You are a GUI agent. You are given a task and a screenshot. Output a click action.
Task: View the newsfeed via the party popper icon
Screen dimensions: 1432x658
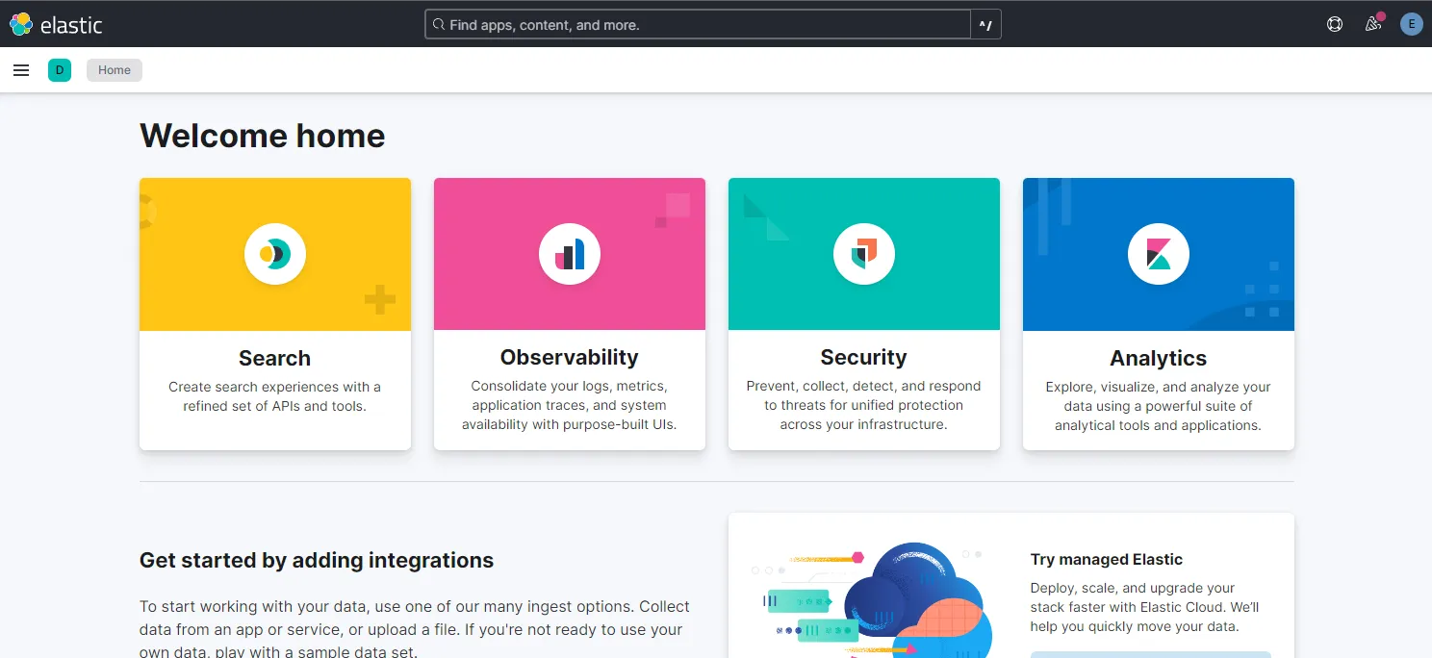[1373, 24]
